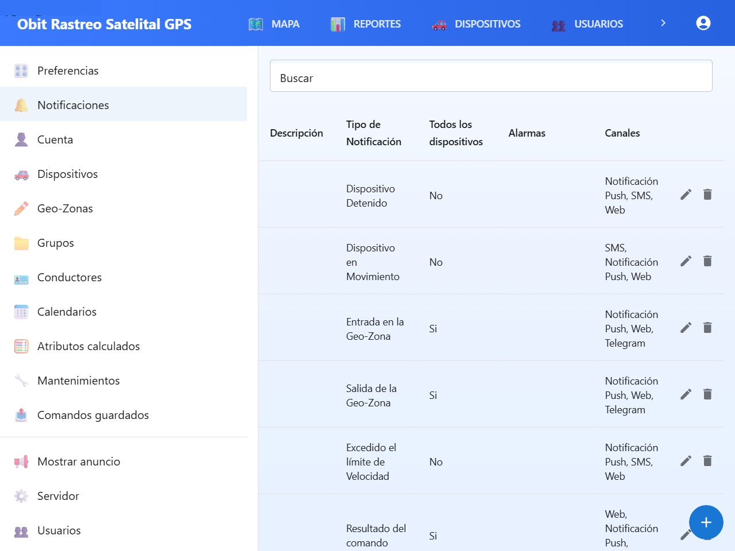
Task: Click the SMS, Notificación Push, Web channels cell
Action: [631, 262]
